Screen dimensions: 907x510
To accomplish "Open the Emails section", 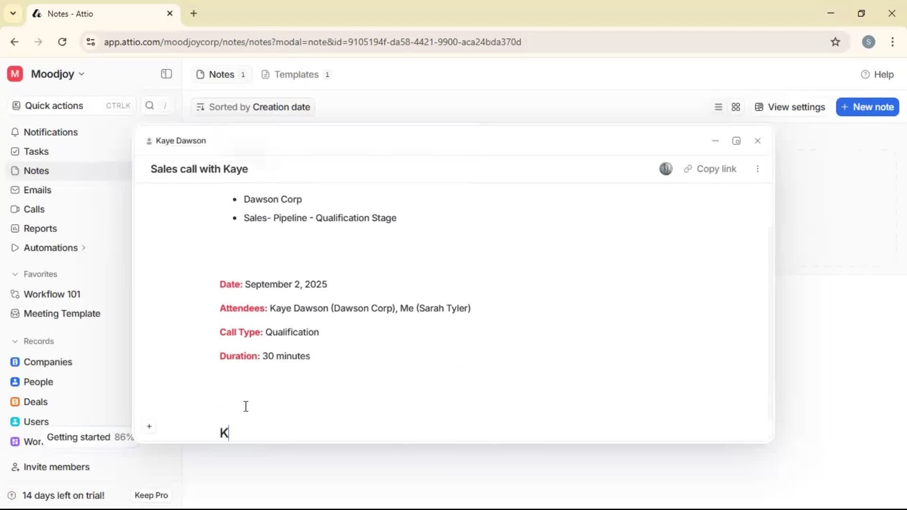I will [x=37, y=190].
